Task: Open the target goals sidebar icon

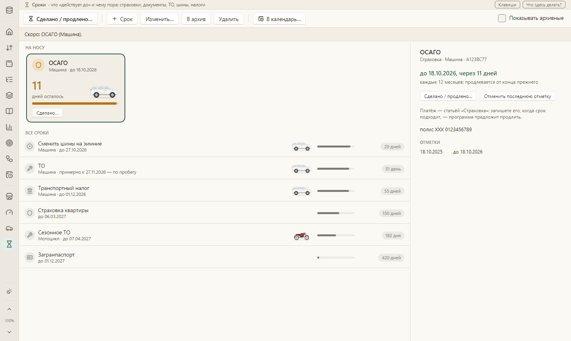Action: coord(10,143)
